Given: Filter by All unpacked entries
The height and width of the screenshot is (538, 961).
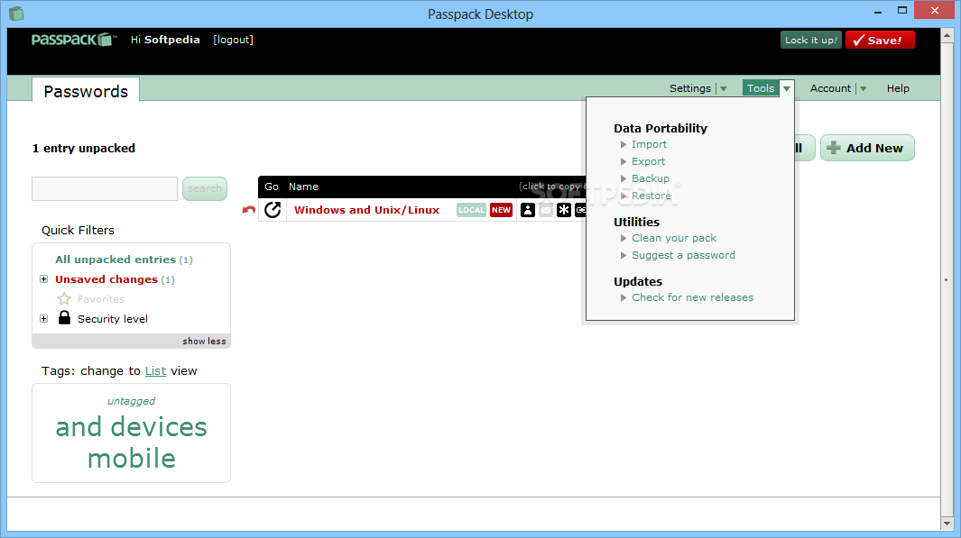Looking at the screenshot, I should point(116,260).
